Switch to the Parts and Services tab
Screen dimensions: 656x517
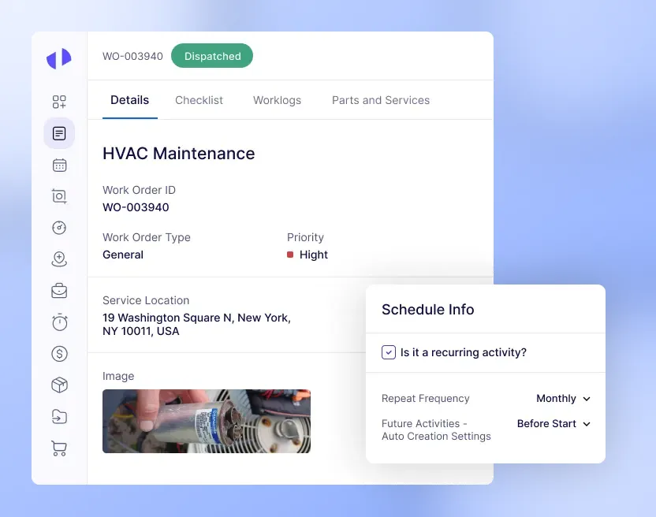click(381, 100)
